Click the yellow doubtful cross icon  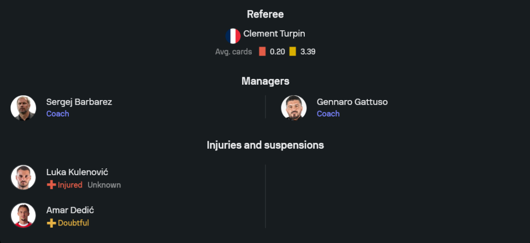pos(51,223)
